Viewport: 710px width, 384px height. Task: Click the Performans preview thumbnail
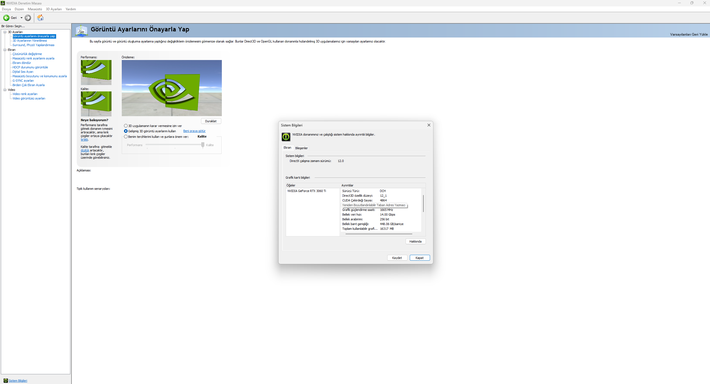(x=96, y=73)
